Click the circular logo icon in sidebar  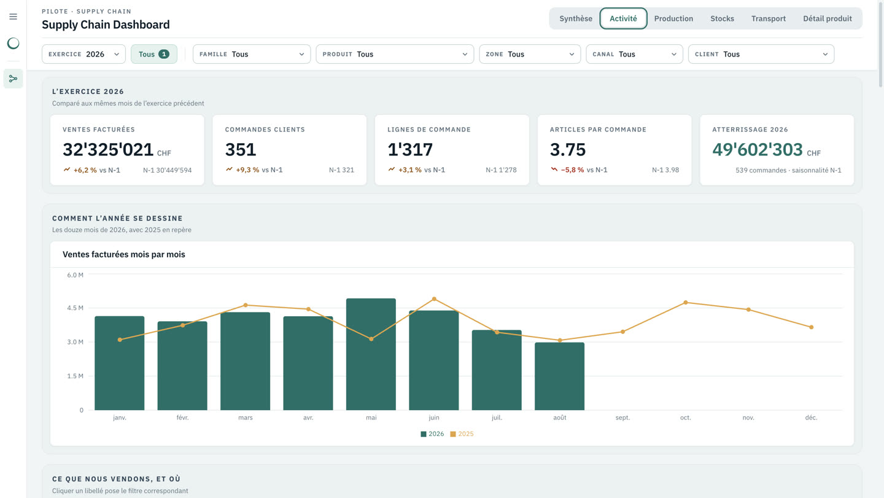(x=13, y=43)
